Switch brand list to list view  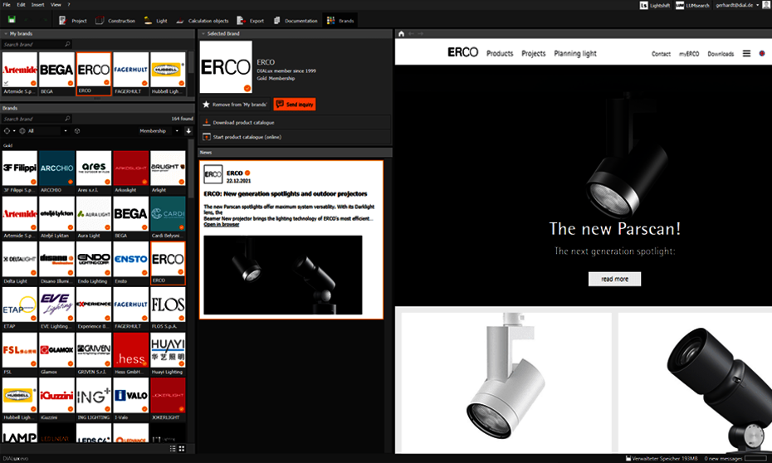173,449
